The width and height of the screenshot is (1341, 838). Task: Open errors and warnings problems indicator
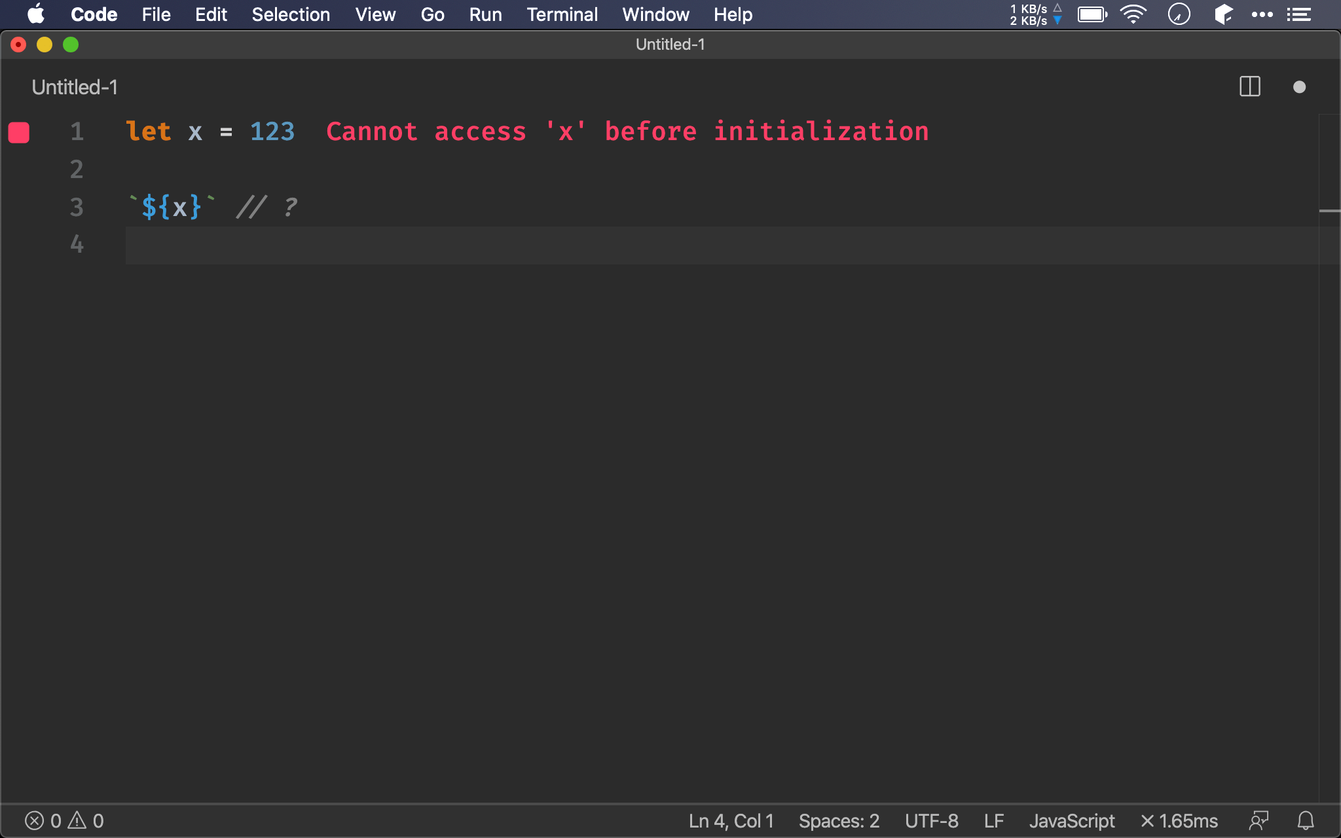(x=64, y=820)
